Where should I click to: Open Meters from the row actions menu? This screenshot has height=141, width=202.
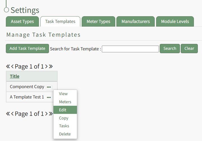pyautogui.click(x=65, y=102)
